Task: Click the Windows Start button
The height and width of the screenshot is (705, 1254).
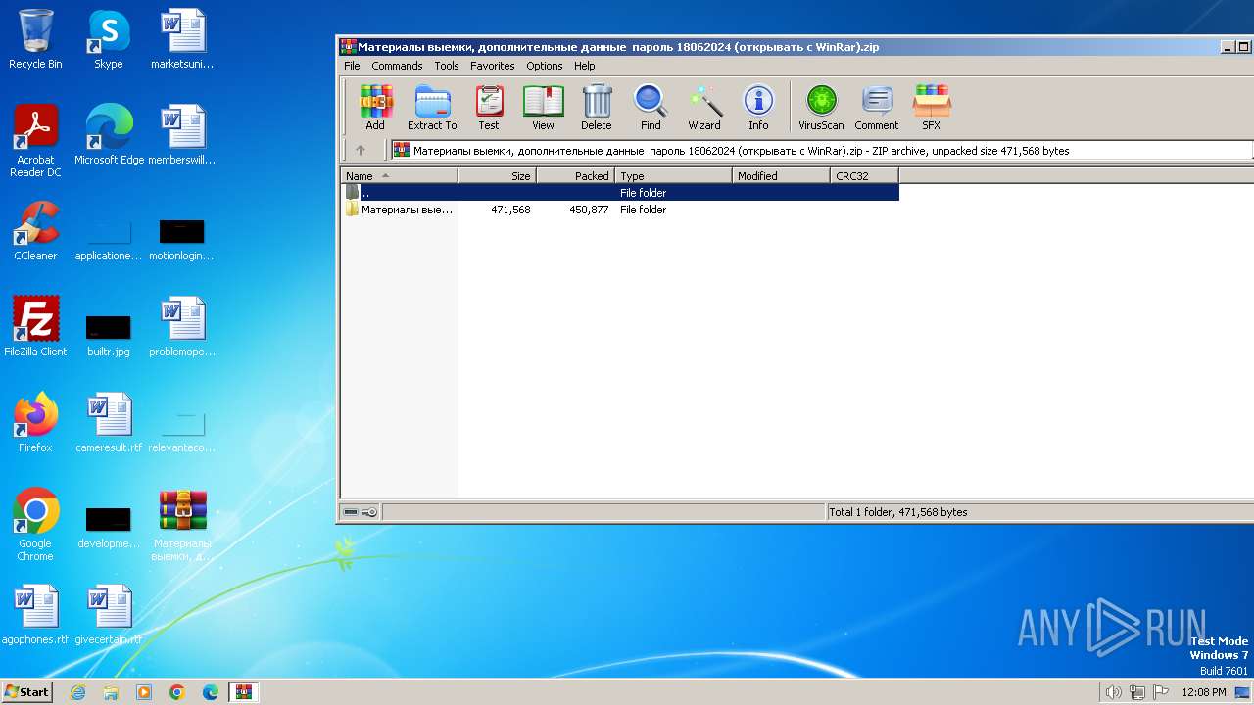Action: point(26,692)
